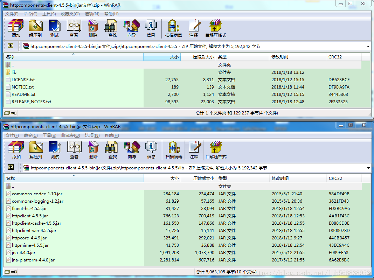Select httpmime-4.5.5.jar file
Screen dimensions: 374x280
tap(183, 245)
